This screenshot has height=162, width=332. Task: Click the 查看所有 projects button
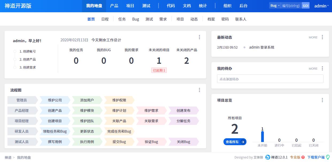235,142
